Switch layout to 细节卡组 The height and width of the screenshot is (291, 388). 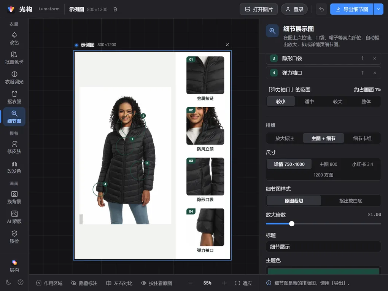pyautogui.click(x=362, y=138)
